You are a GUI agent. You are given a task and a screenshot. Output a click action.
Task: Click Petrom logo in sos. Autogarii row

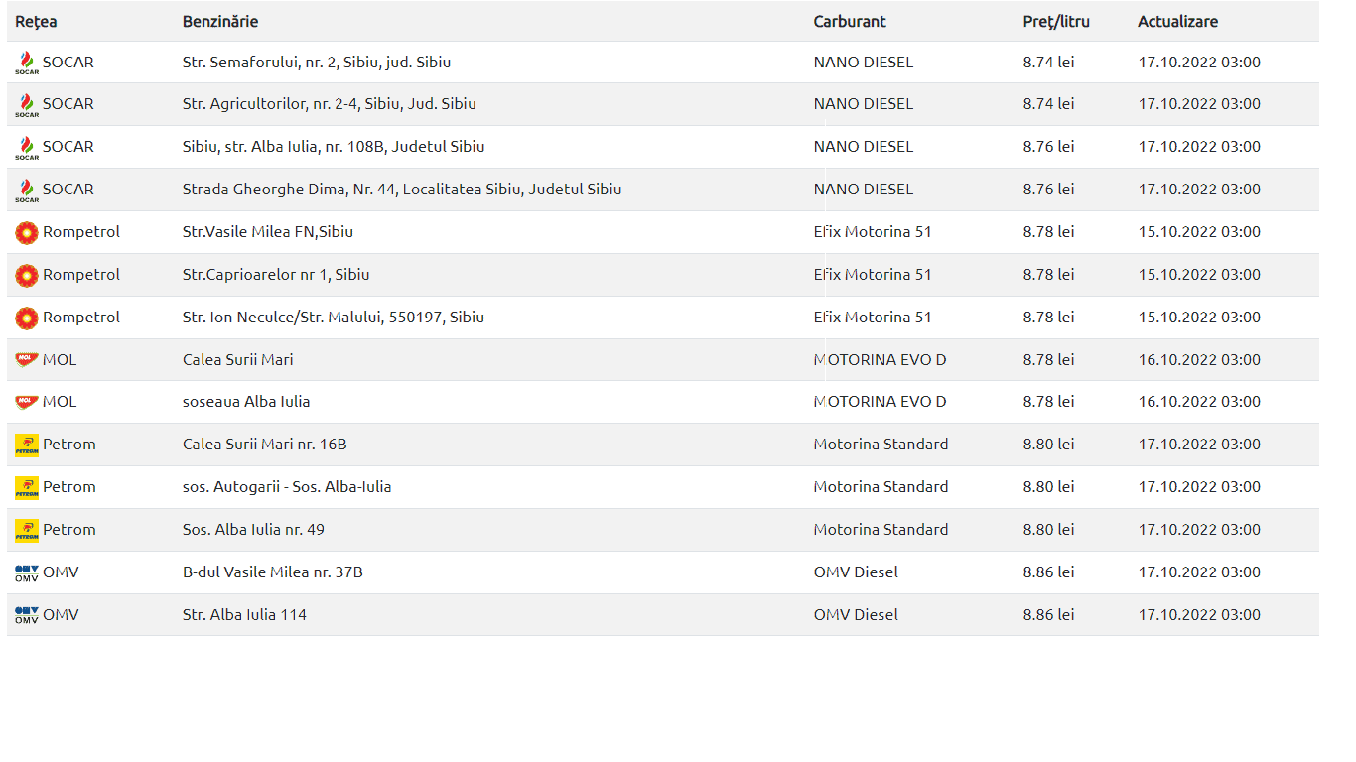[27, 487]
